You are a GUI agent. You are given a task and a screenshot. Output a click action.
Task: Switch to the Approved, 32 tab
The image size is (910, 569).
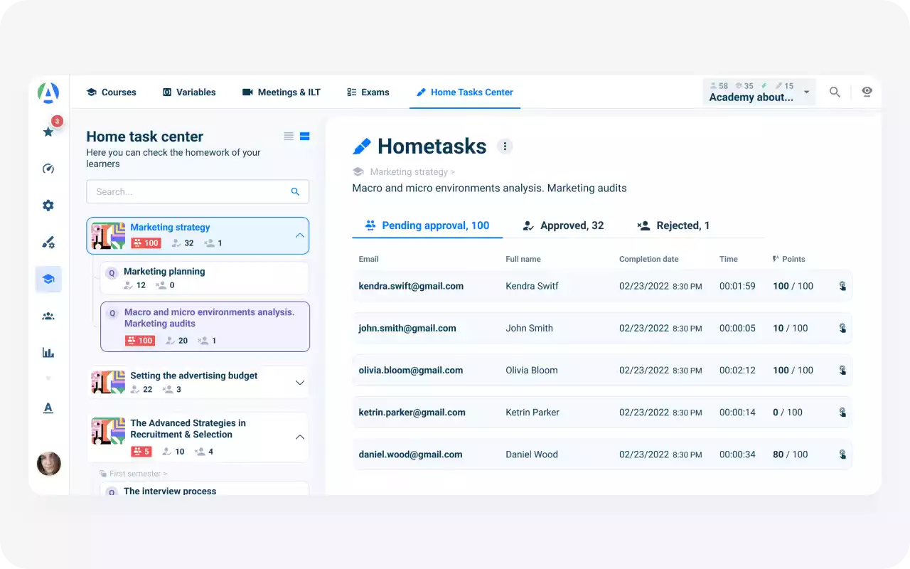click(563, 225)
